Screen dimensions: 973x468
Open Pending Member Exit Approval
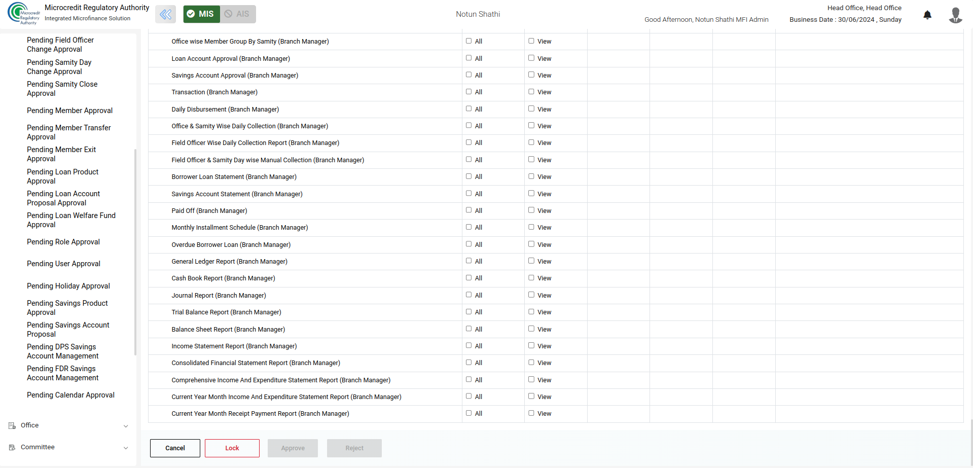61,154
